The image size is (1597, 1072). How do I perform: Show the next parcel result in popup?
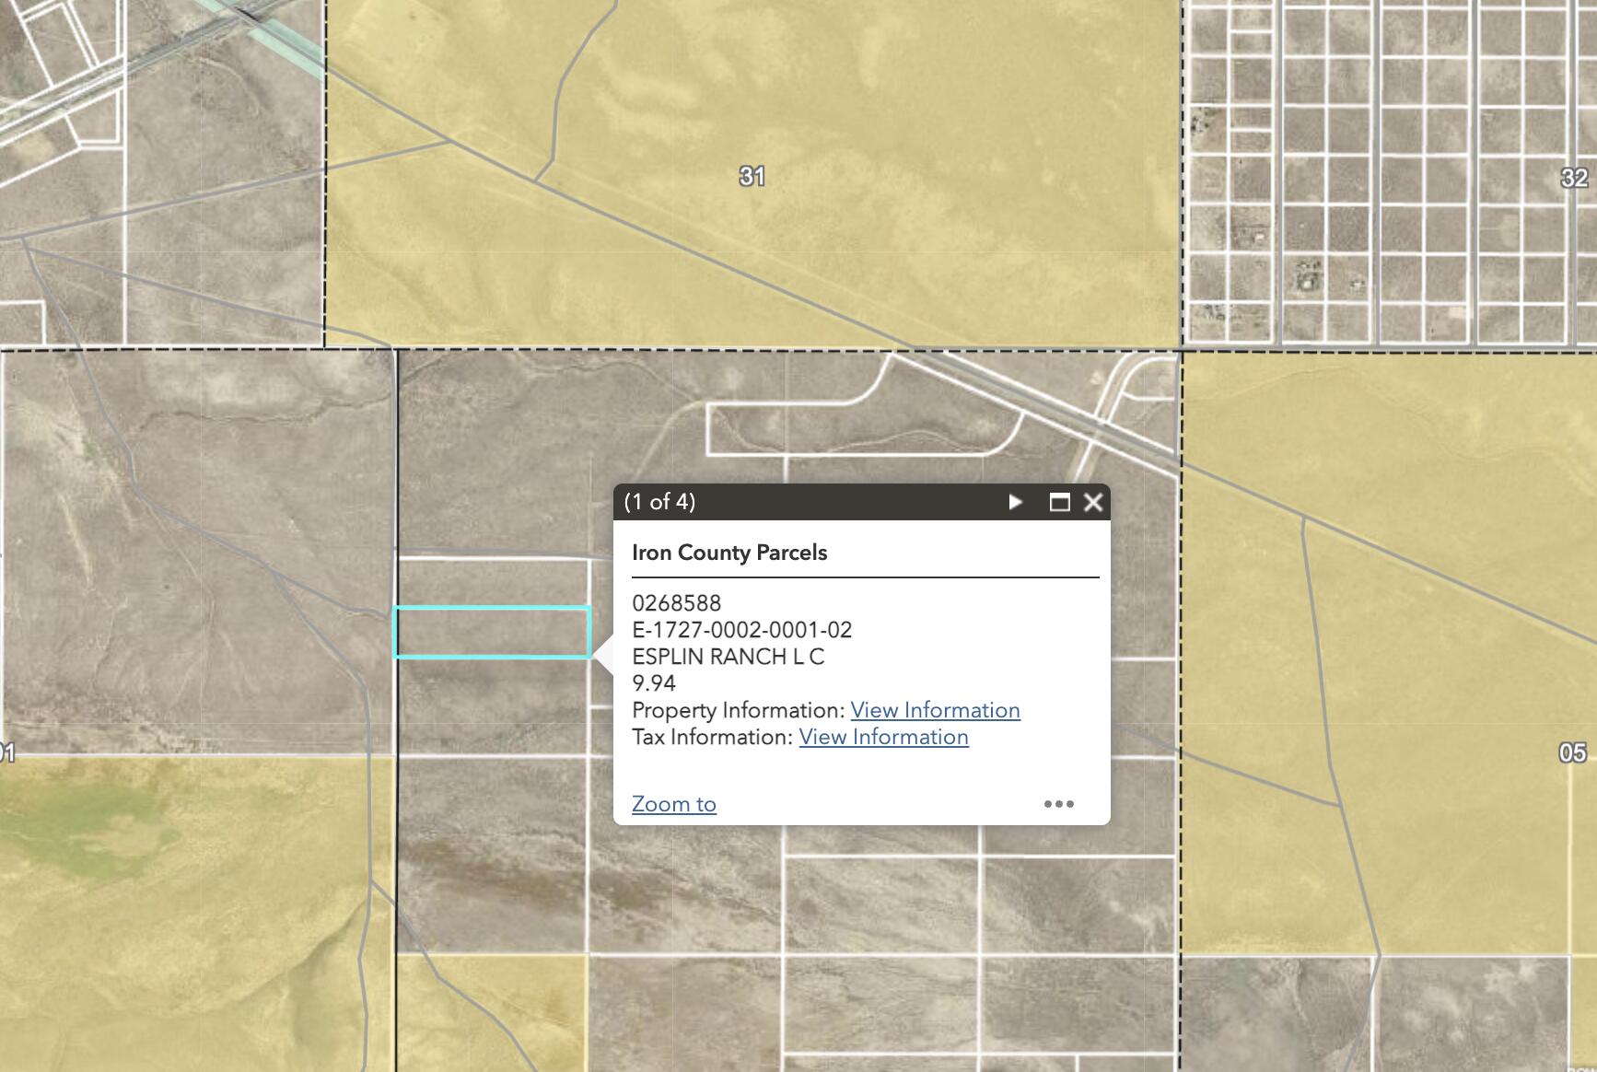pos(1015,502)
